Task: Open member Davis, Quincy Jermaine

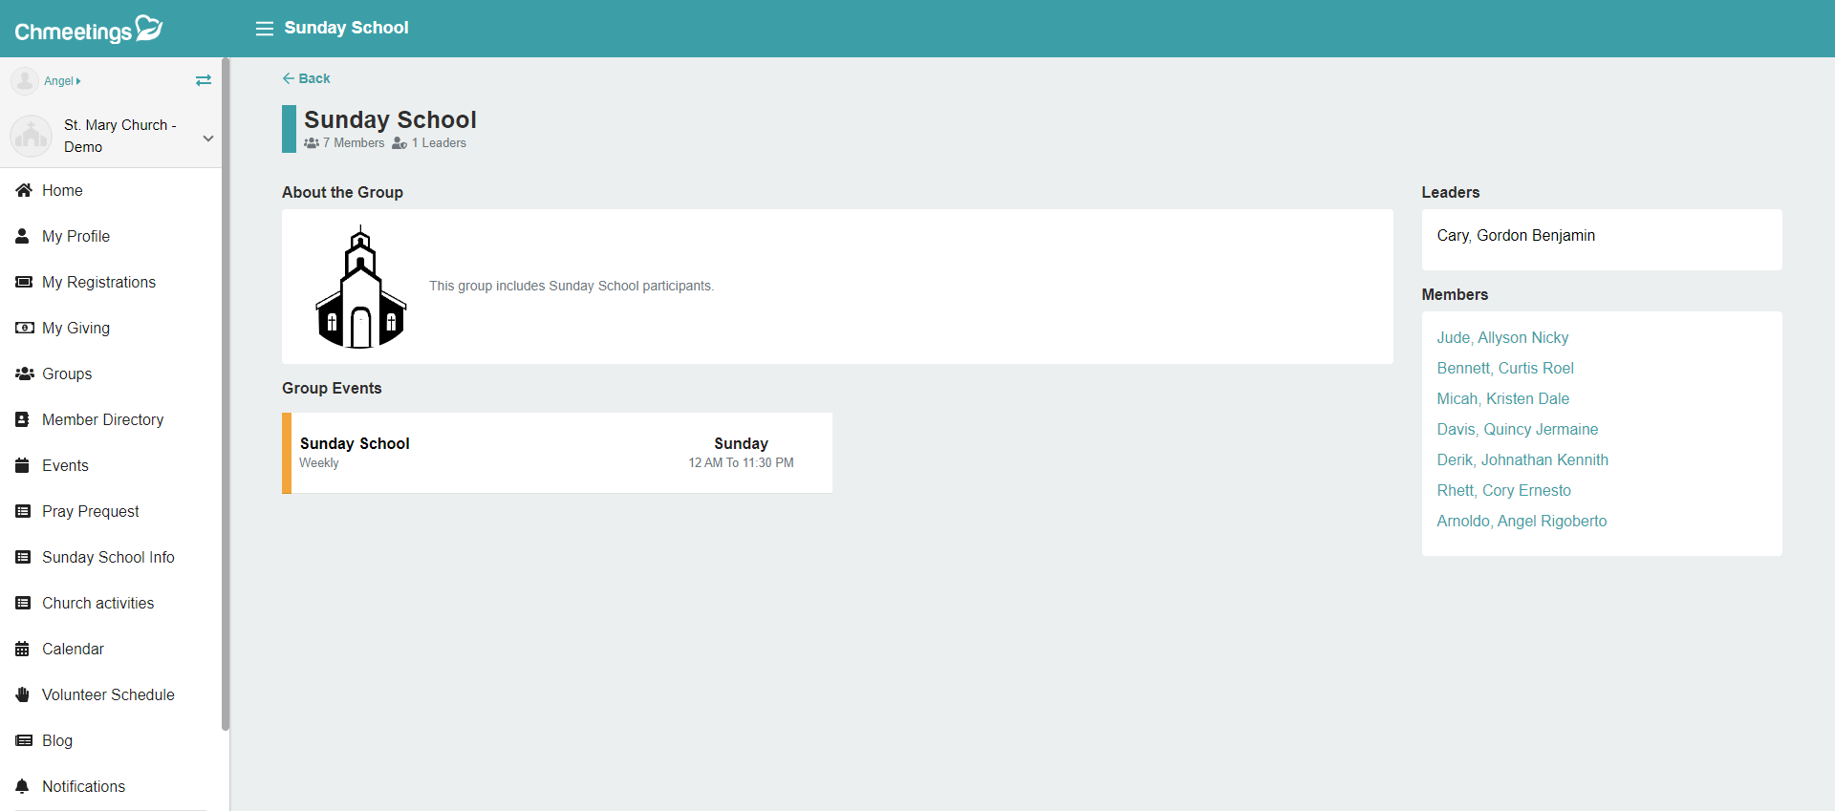Action: tap(1517, 429)
